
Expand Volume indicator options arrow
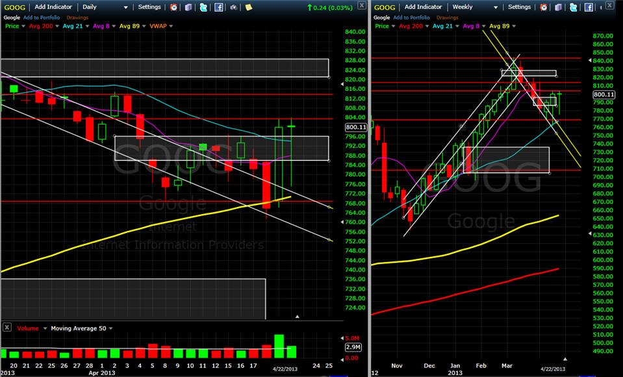pyautogui.click(x=45, y=328)
